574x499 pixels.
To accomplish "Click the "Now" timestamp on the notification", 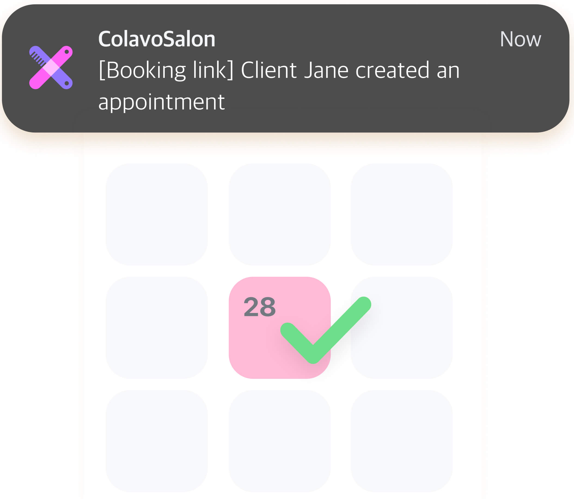I will point(520,39).
